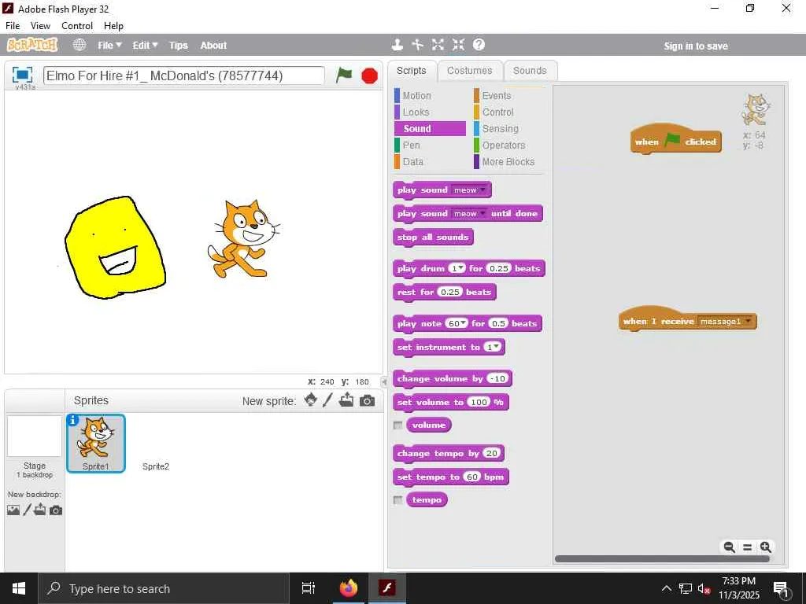The image size is (806, 604).
Task: Click the Task View taskbar icon
Action: pos(308,588)
